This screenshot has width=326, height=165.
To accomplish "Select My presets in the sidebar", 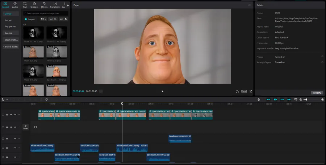I will point(11,26).
